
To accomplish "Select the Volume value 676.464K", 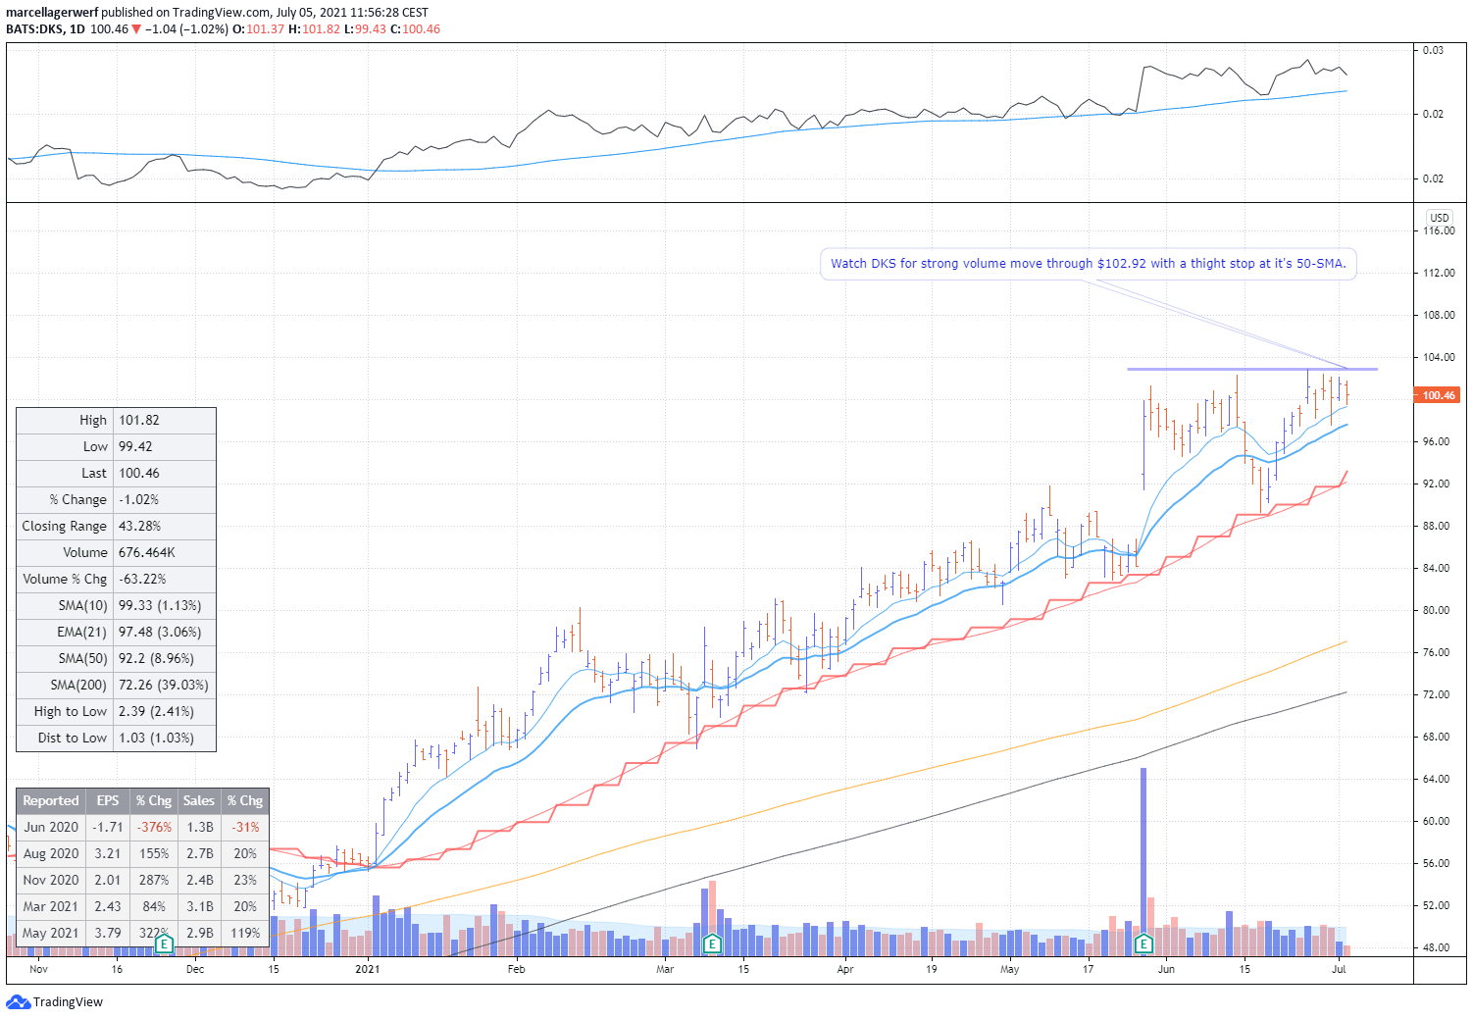I will point(147,552).
